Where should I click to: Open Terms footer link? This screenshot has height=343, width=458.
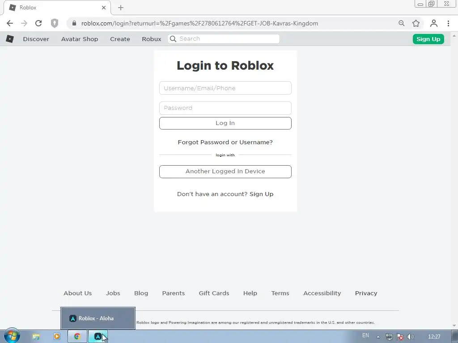[280, 293]
